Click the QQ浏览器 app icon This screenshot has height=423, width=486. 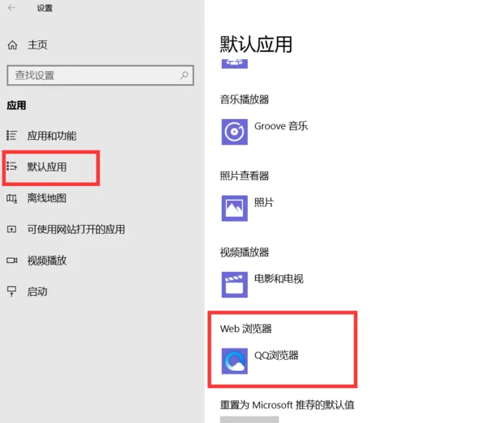[x=235, y=361]
